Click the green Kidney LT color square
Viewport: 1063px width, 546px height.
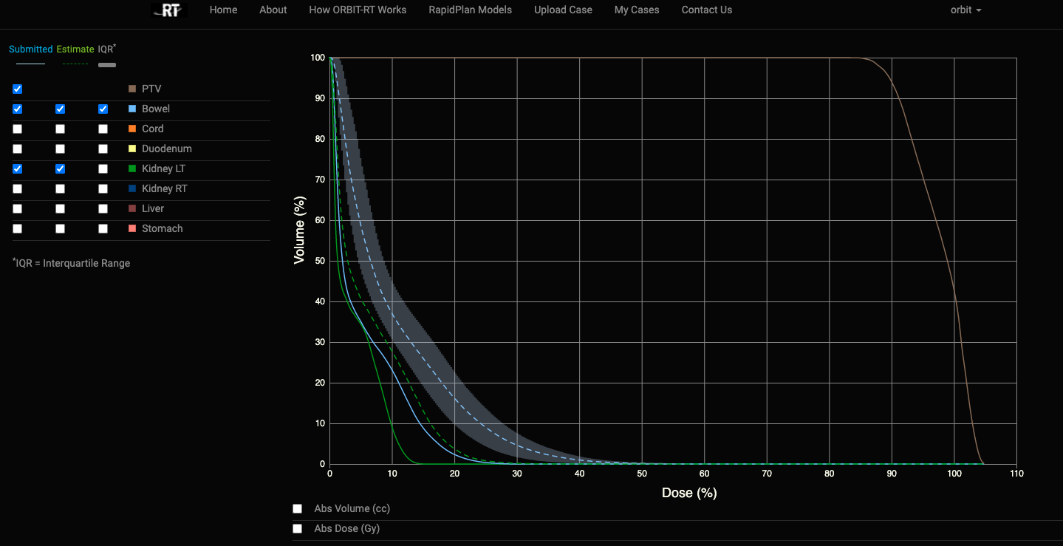click(x=132, y=168)
